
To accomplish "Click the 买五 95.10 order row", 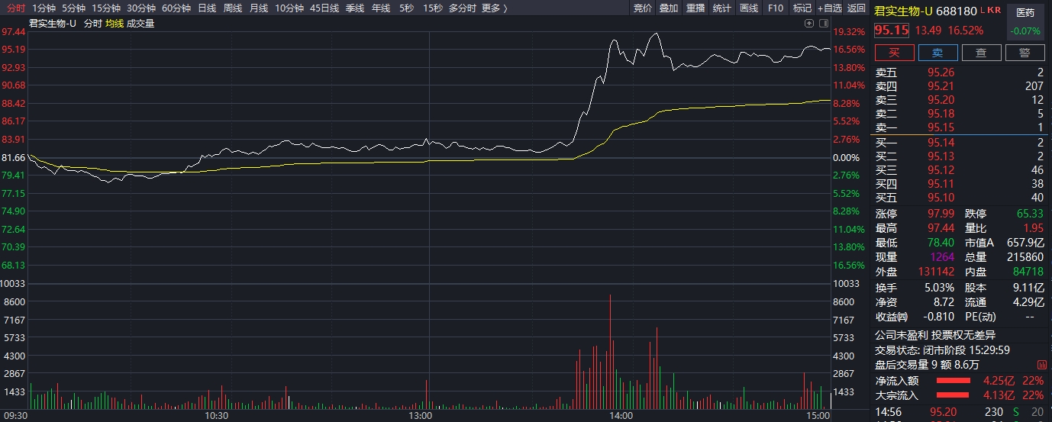I will [x=960, y=198].
